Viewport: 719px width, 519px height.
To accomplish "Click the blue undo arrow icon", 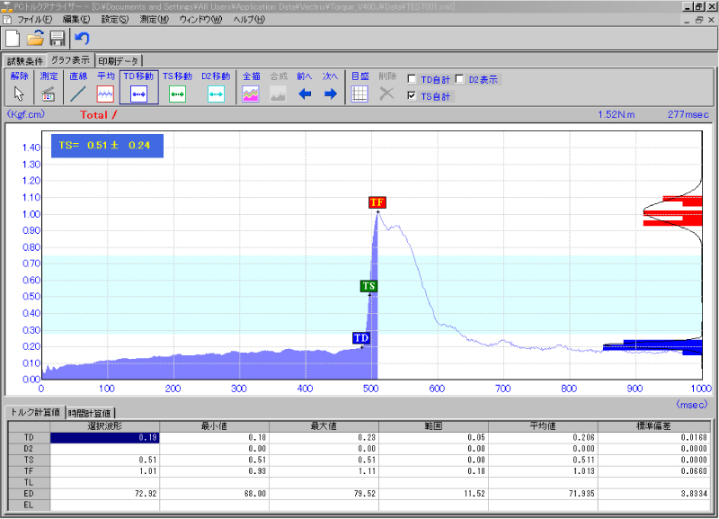I will click(x=82, y=38).
